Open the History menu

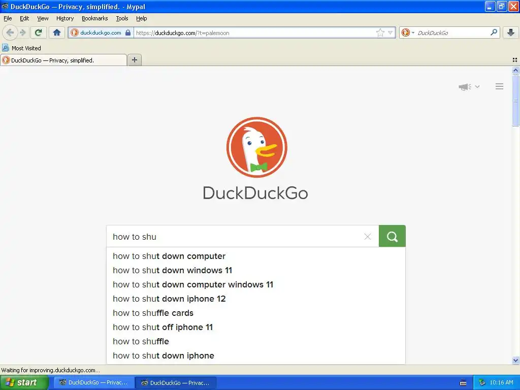pos(65,18)
